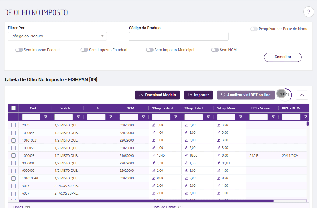Open the filter icon for the Cod column
317x208 pixels.
click(46, 117)
